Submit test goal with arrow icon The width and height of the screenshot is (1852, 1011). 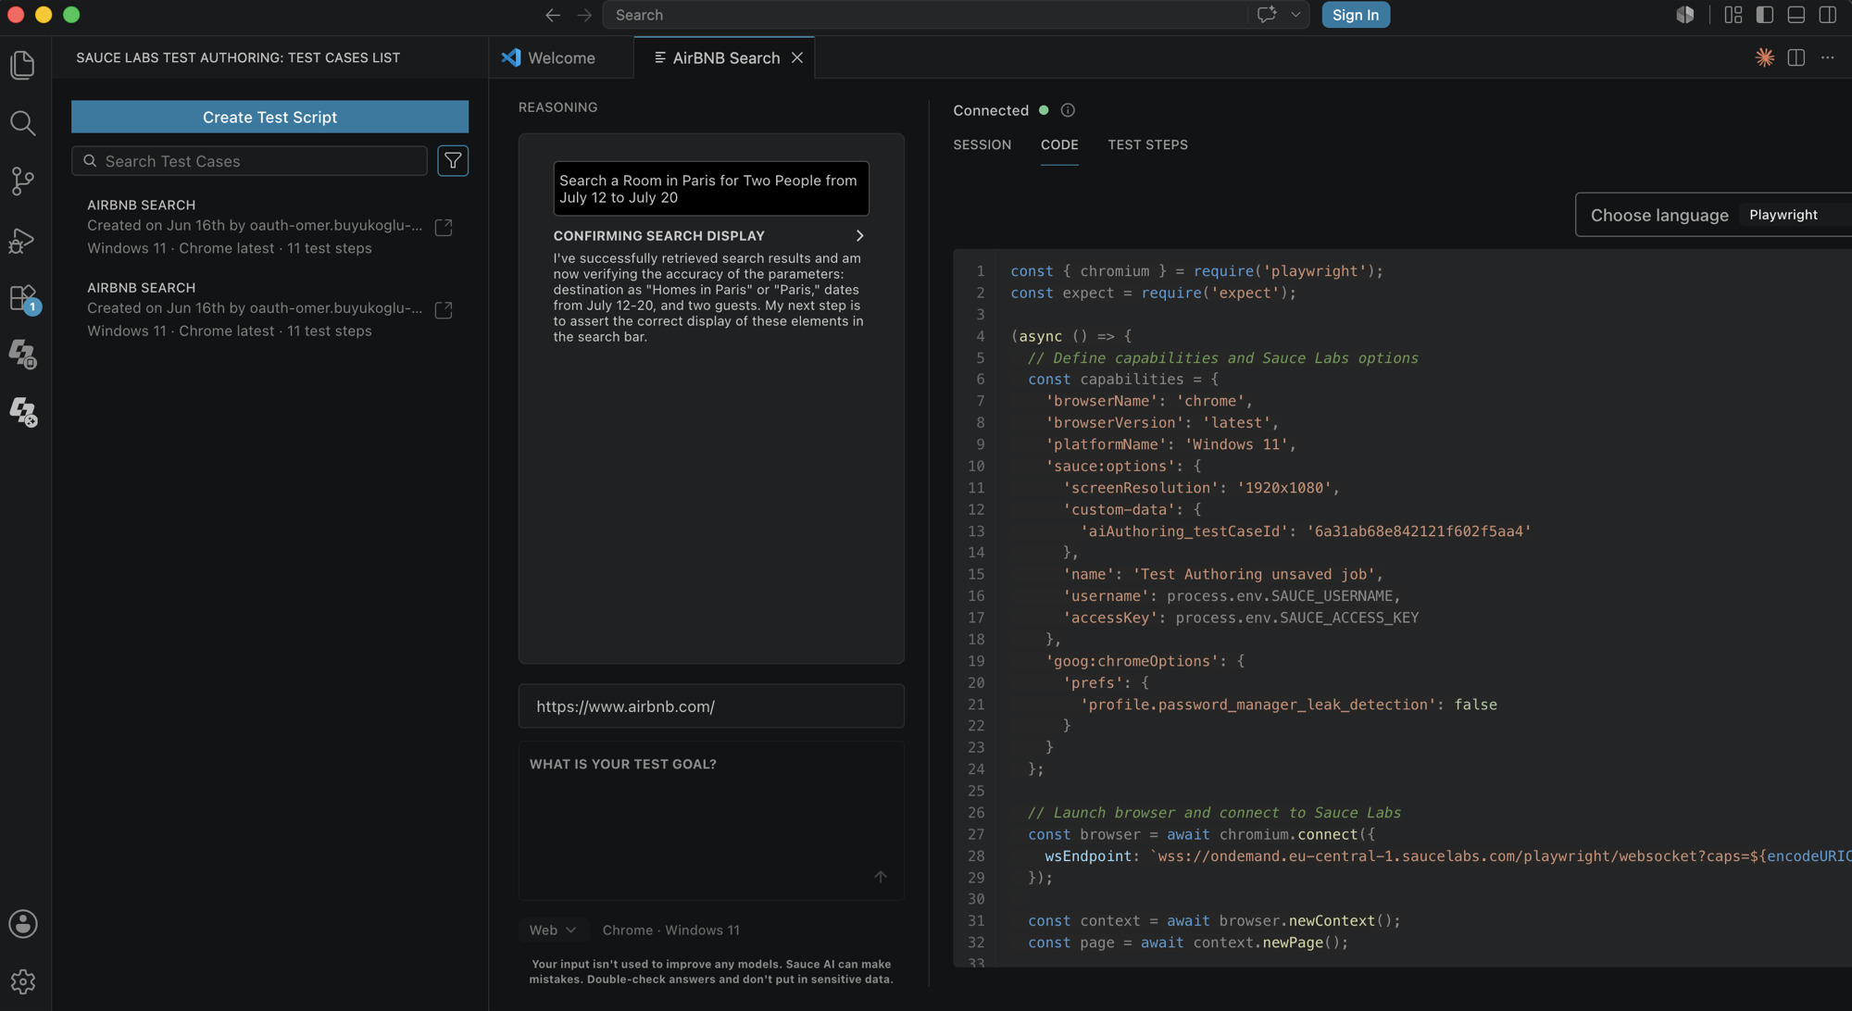[x=881, y=877]
